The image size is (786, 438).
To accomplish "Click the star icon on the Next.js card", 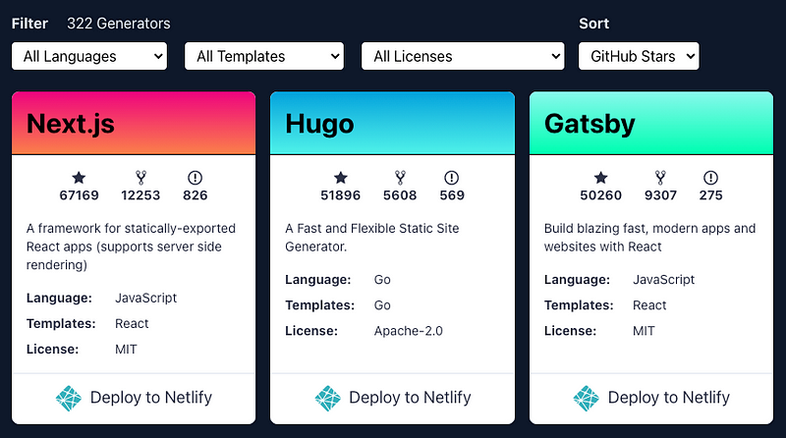I will pyautogui.click(x=79, y=178).
